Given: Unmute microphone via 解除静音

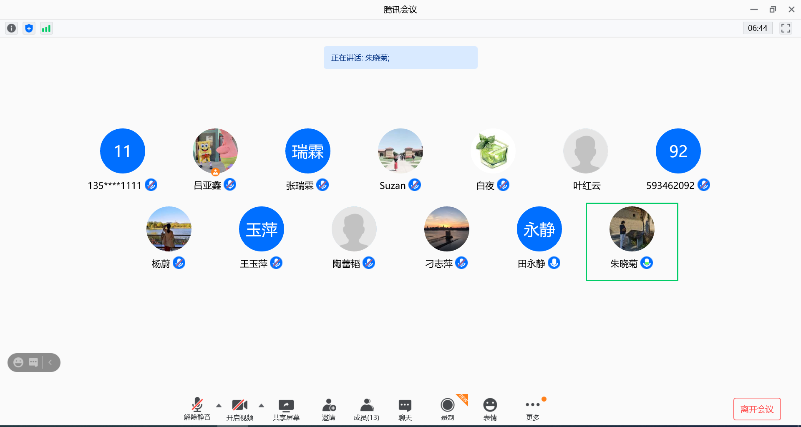Looking at the screenshot, I should pyautogui.click(x=197, y=409).
